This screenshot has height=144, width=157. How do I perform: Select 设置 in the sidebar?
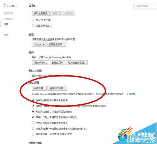pos(6,24)
